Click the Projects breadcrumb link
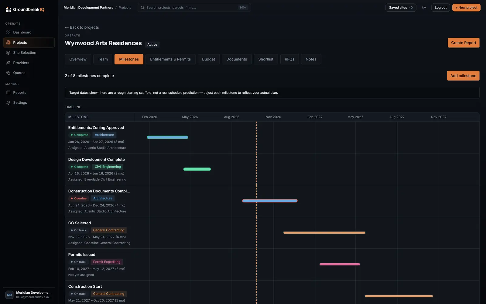Image resolution: width=486 pixels, height=304 pixels. 125,8
